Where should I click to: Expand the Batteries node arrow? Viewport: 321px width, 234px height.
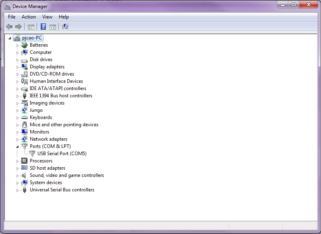pos(17,45)
